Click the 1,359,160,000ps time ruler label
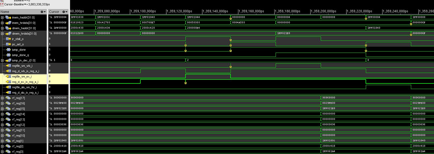This screenshot has width=434, height=154. 251,11
